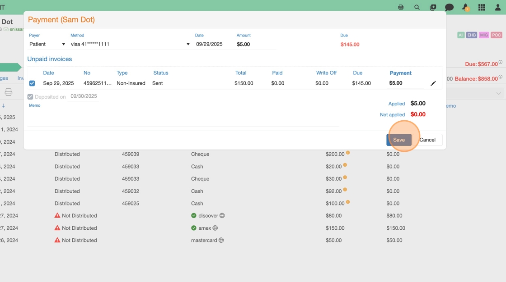Select the POC filter tag
This screenshot has width=506, height=282.
point(497,35)
